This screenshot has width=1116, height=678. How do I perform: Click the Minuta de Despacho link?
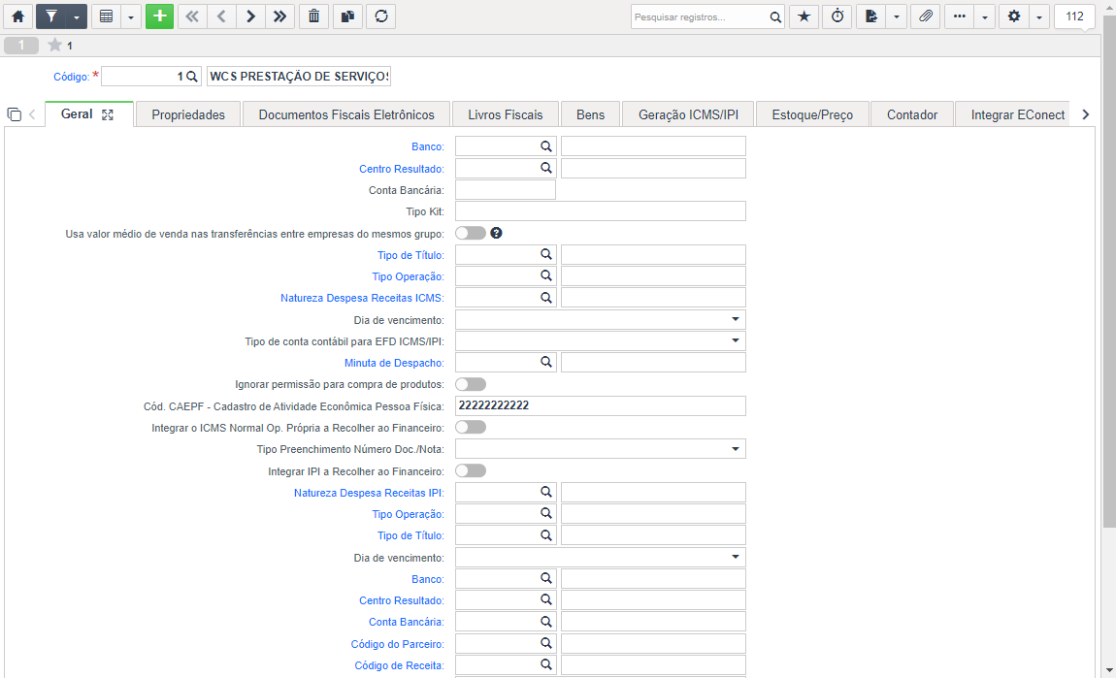[x=394, y=363]
